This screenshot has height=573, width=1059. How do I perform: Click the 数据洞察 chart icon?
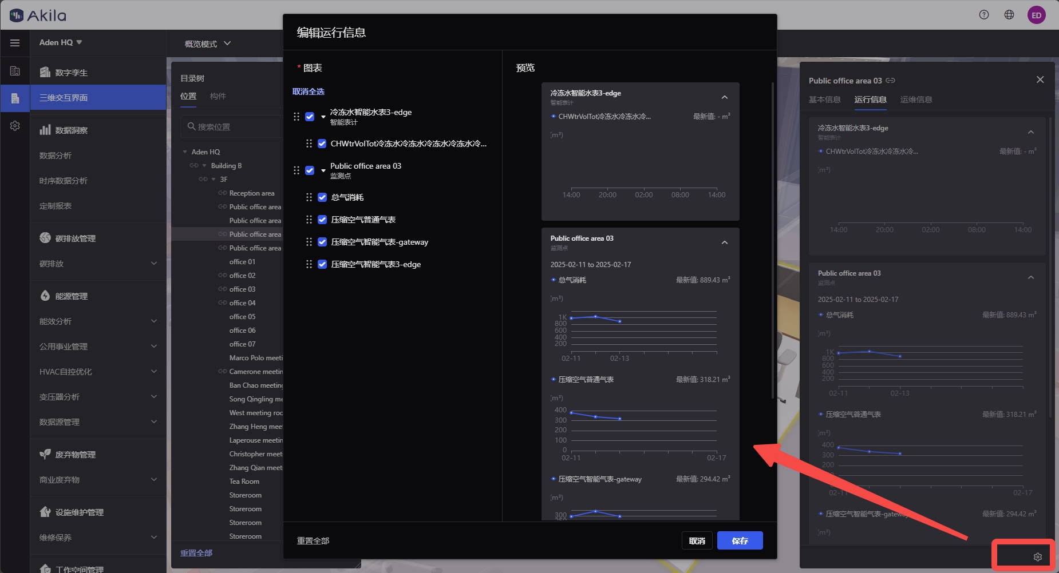[x=45, y=130]
